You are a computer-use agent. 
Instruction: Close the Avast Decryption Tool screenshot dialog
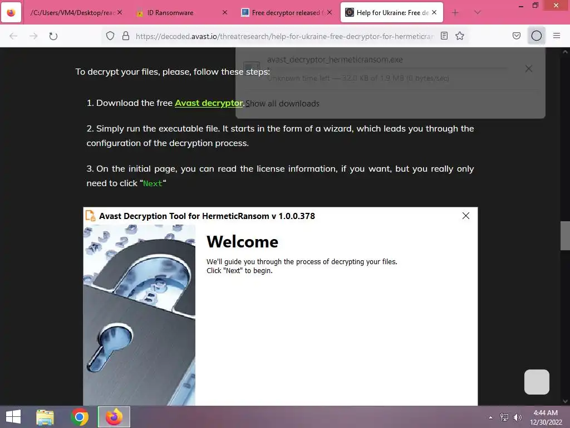tap(466, 216)
